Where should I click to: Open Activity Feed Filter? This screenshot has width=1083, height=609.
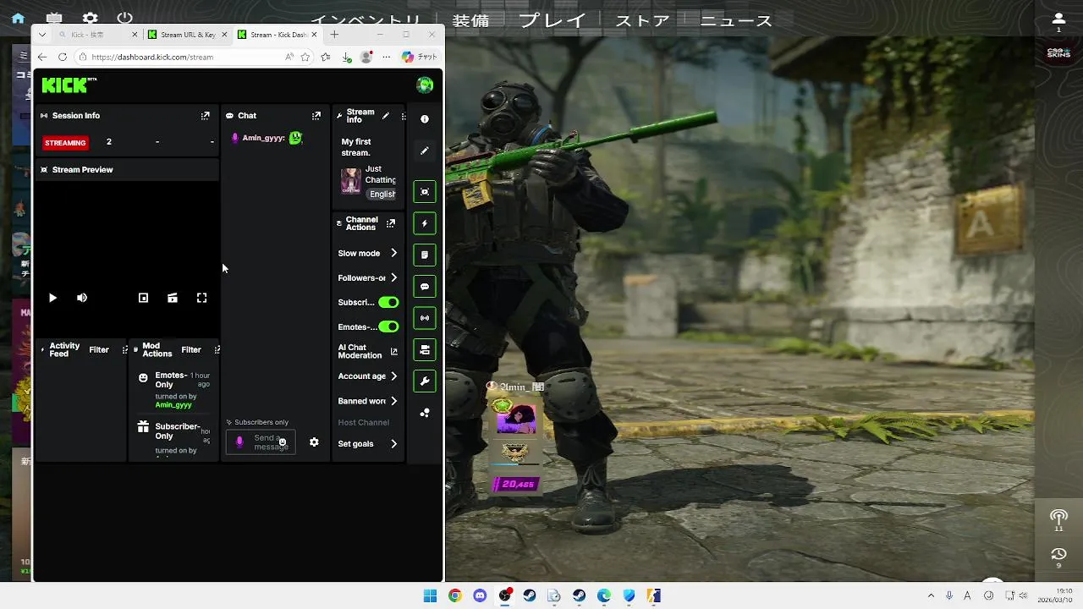coord(99,350)
